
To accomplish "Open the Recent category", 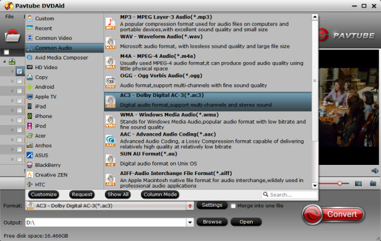I will (64, 28).
